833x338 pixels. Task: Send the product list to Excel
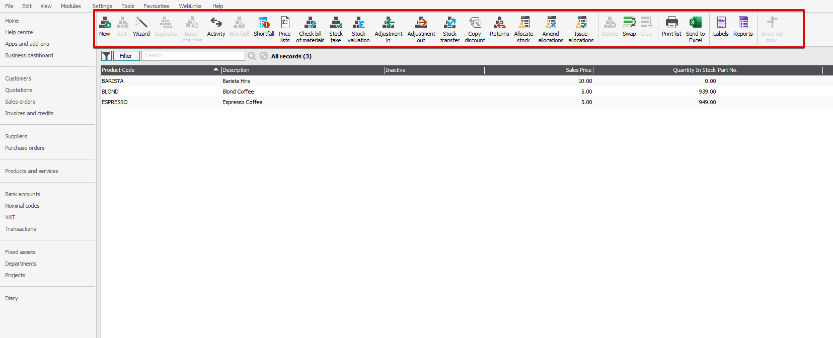tap(695, 29)
